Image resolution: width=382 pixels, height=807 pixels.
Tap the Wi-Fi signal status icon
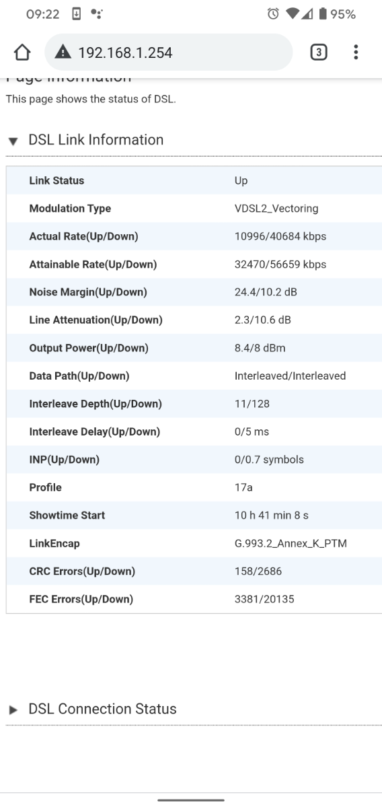coord(293,14)
